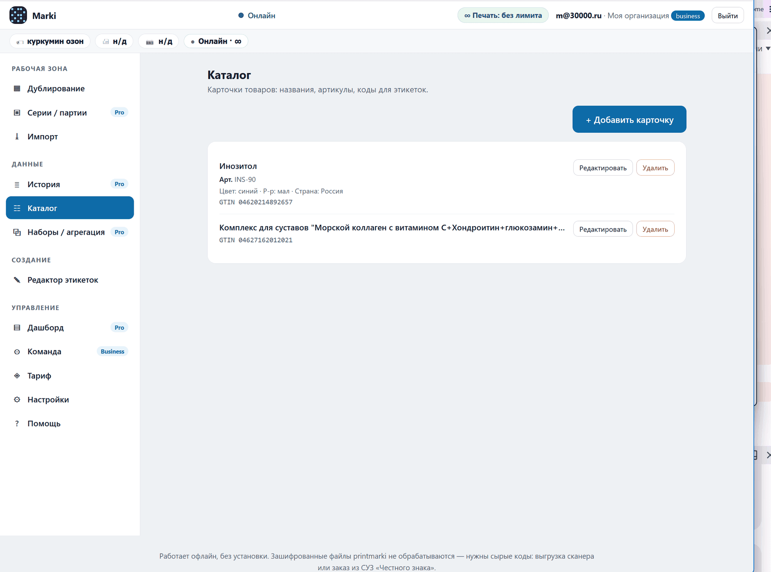Click the История list icon
Image resolution: width=771 pixels, height=572 pixels.
(17, 184)
